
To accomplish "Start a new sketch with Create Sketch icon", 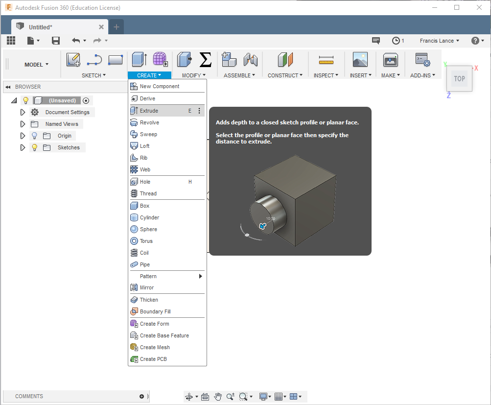I will pyautogui.click(x=73, y=60).
